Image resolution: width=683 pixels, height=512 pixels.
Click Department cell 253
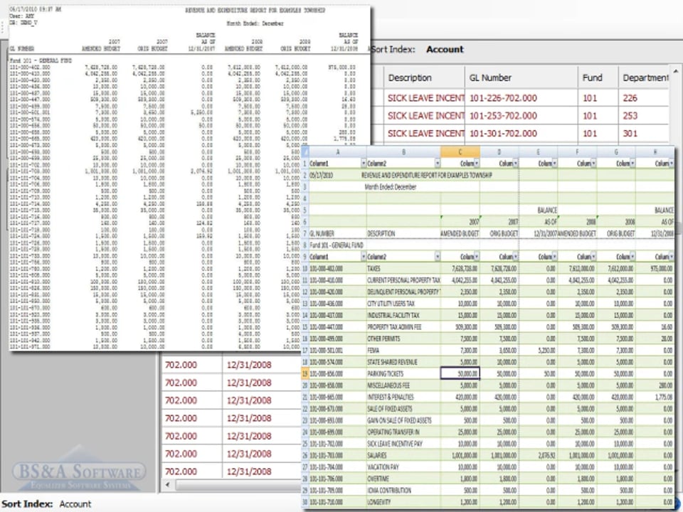point(643,116)
